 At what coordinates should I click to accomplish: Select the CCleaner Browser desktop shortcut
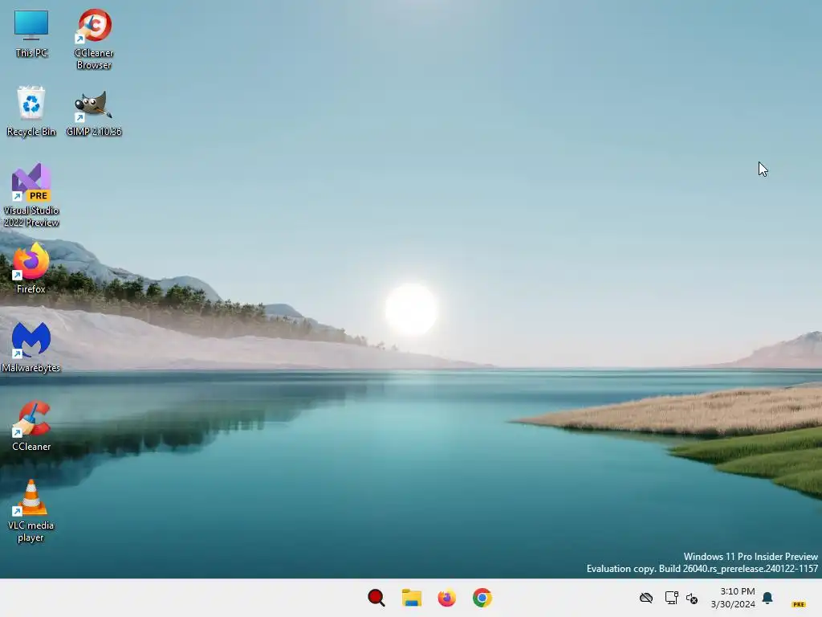94,39
